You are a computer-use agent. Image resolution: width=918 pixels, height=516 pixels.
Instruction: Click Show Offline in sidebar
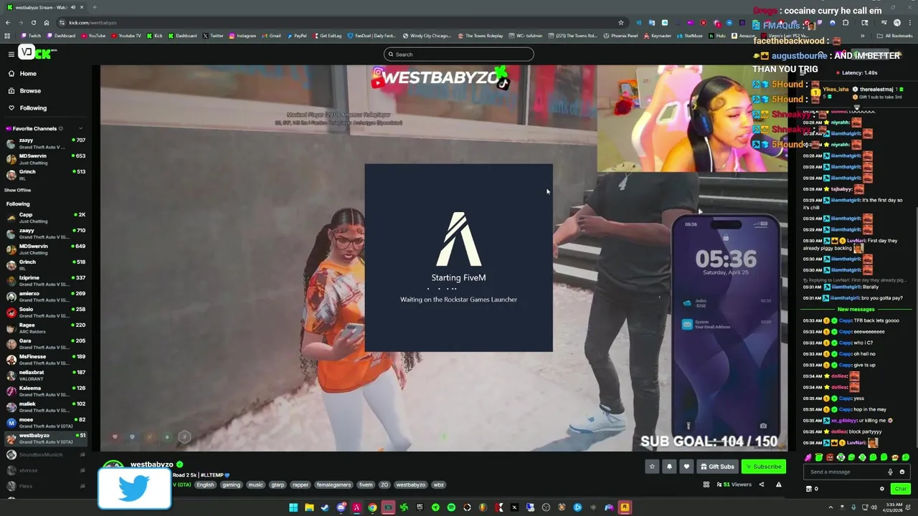[x=18, y=191]
